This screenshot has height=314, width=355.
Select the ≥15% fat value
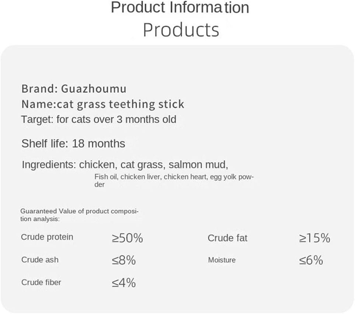[314, 238]
